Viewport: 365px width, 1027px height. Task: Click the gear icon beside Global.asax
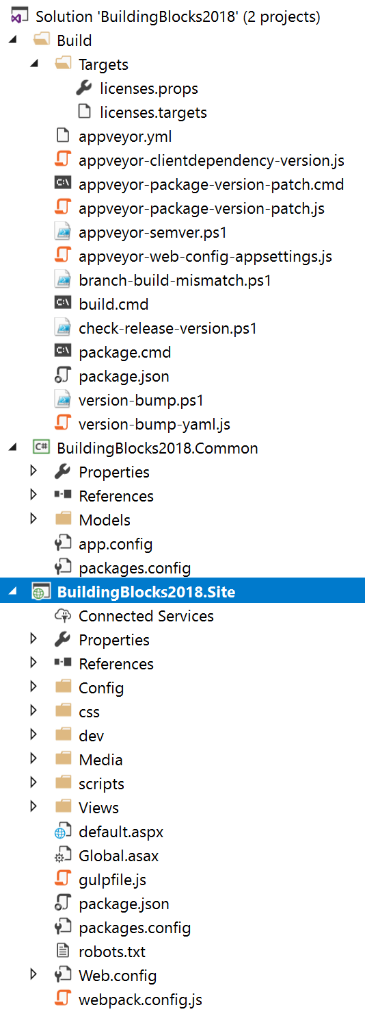pyautogui.click(x=63, y=856)
